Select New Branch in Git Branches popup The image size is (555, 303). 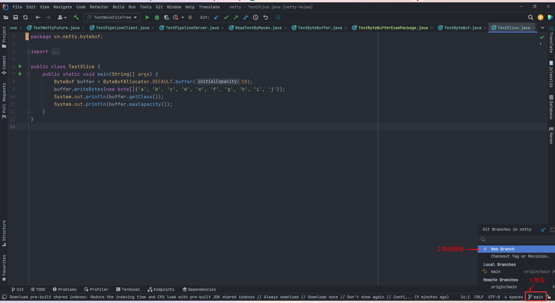point(516,249)
